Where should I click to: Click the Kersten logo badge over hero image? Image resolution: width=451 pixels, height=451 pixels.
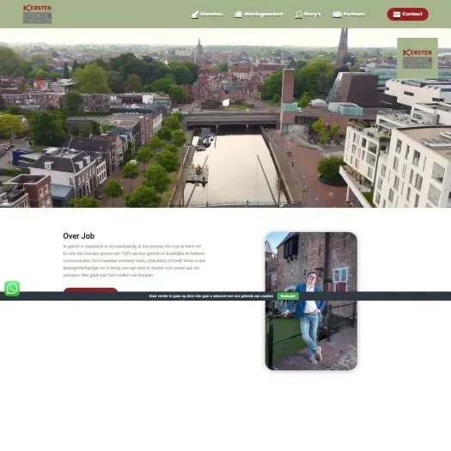tap(417, 58)
